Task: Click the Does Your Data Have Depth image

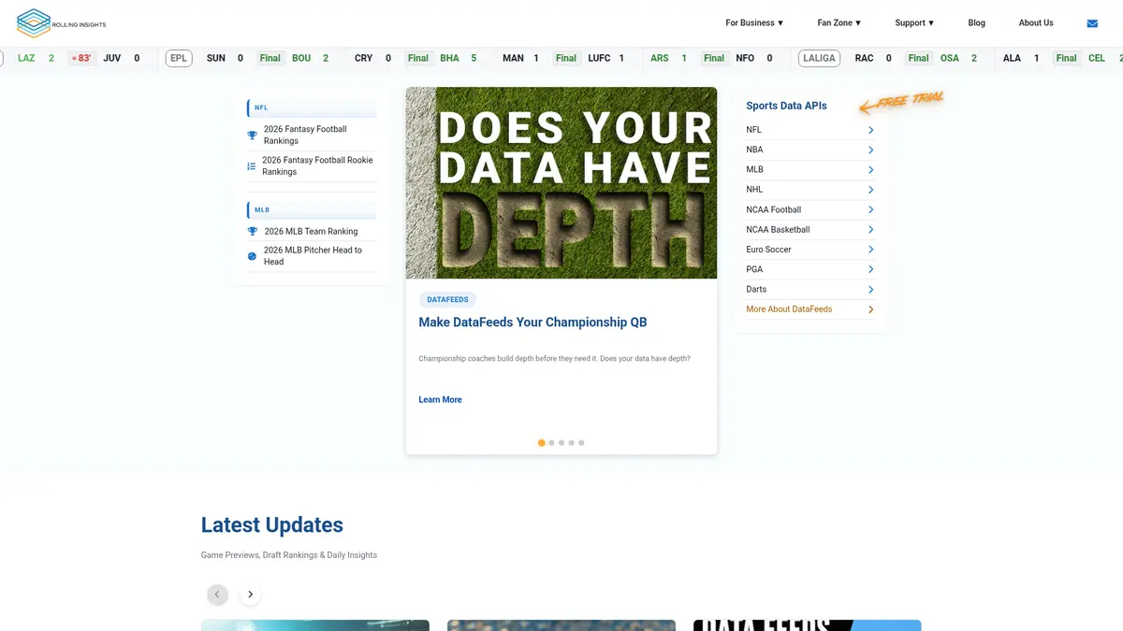Action: tap(561, 183)
